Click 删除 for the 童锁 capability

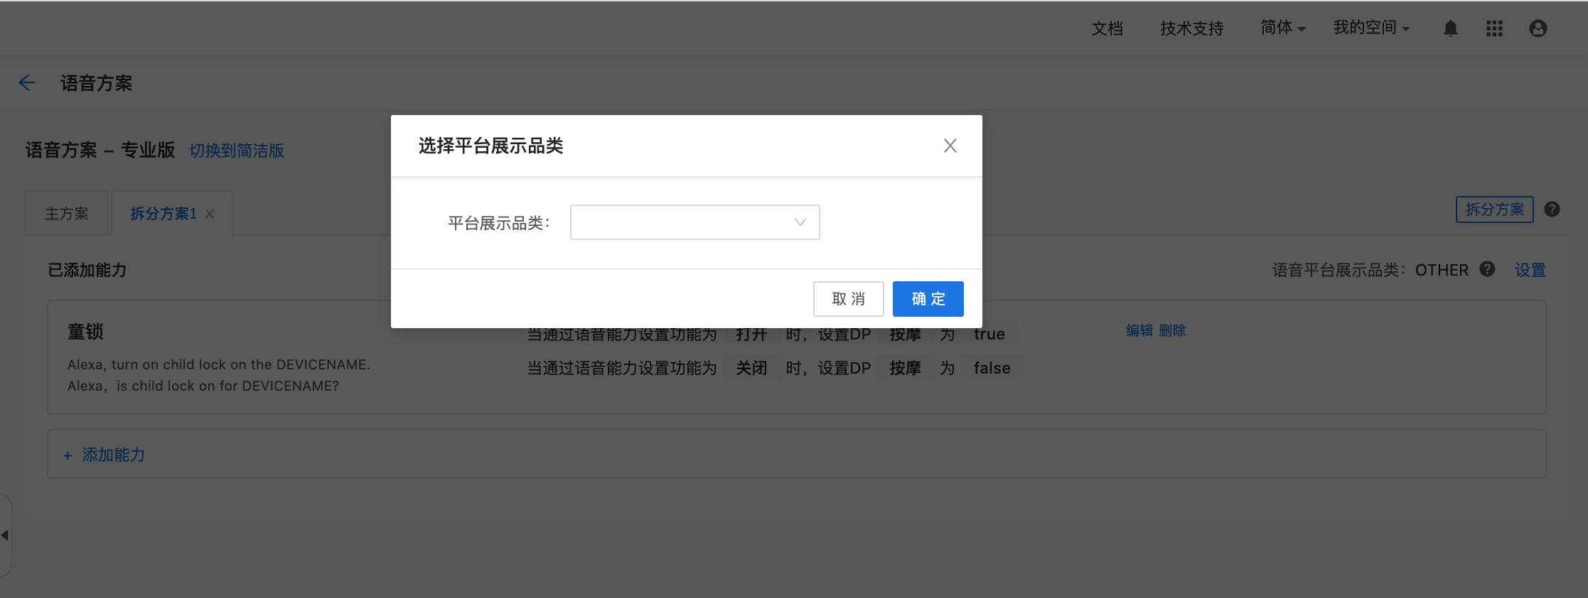coord(1172,330)
